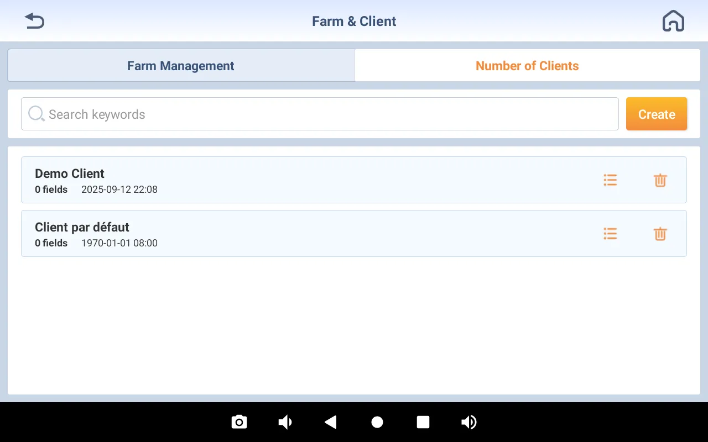708x442 pixels.
Task: Raise volume with the bottom bar speaker
Action: pyautogui.click(x=469, y=422)
